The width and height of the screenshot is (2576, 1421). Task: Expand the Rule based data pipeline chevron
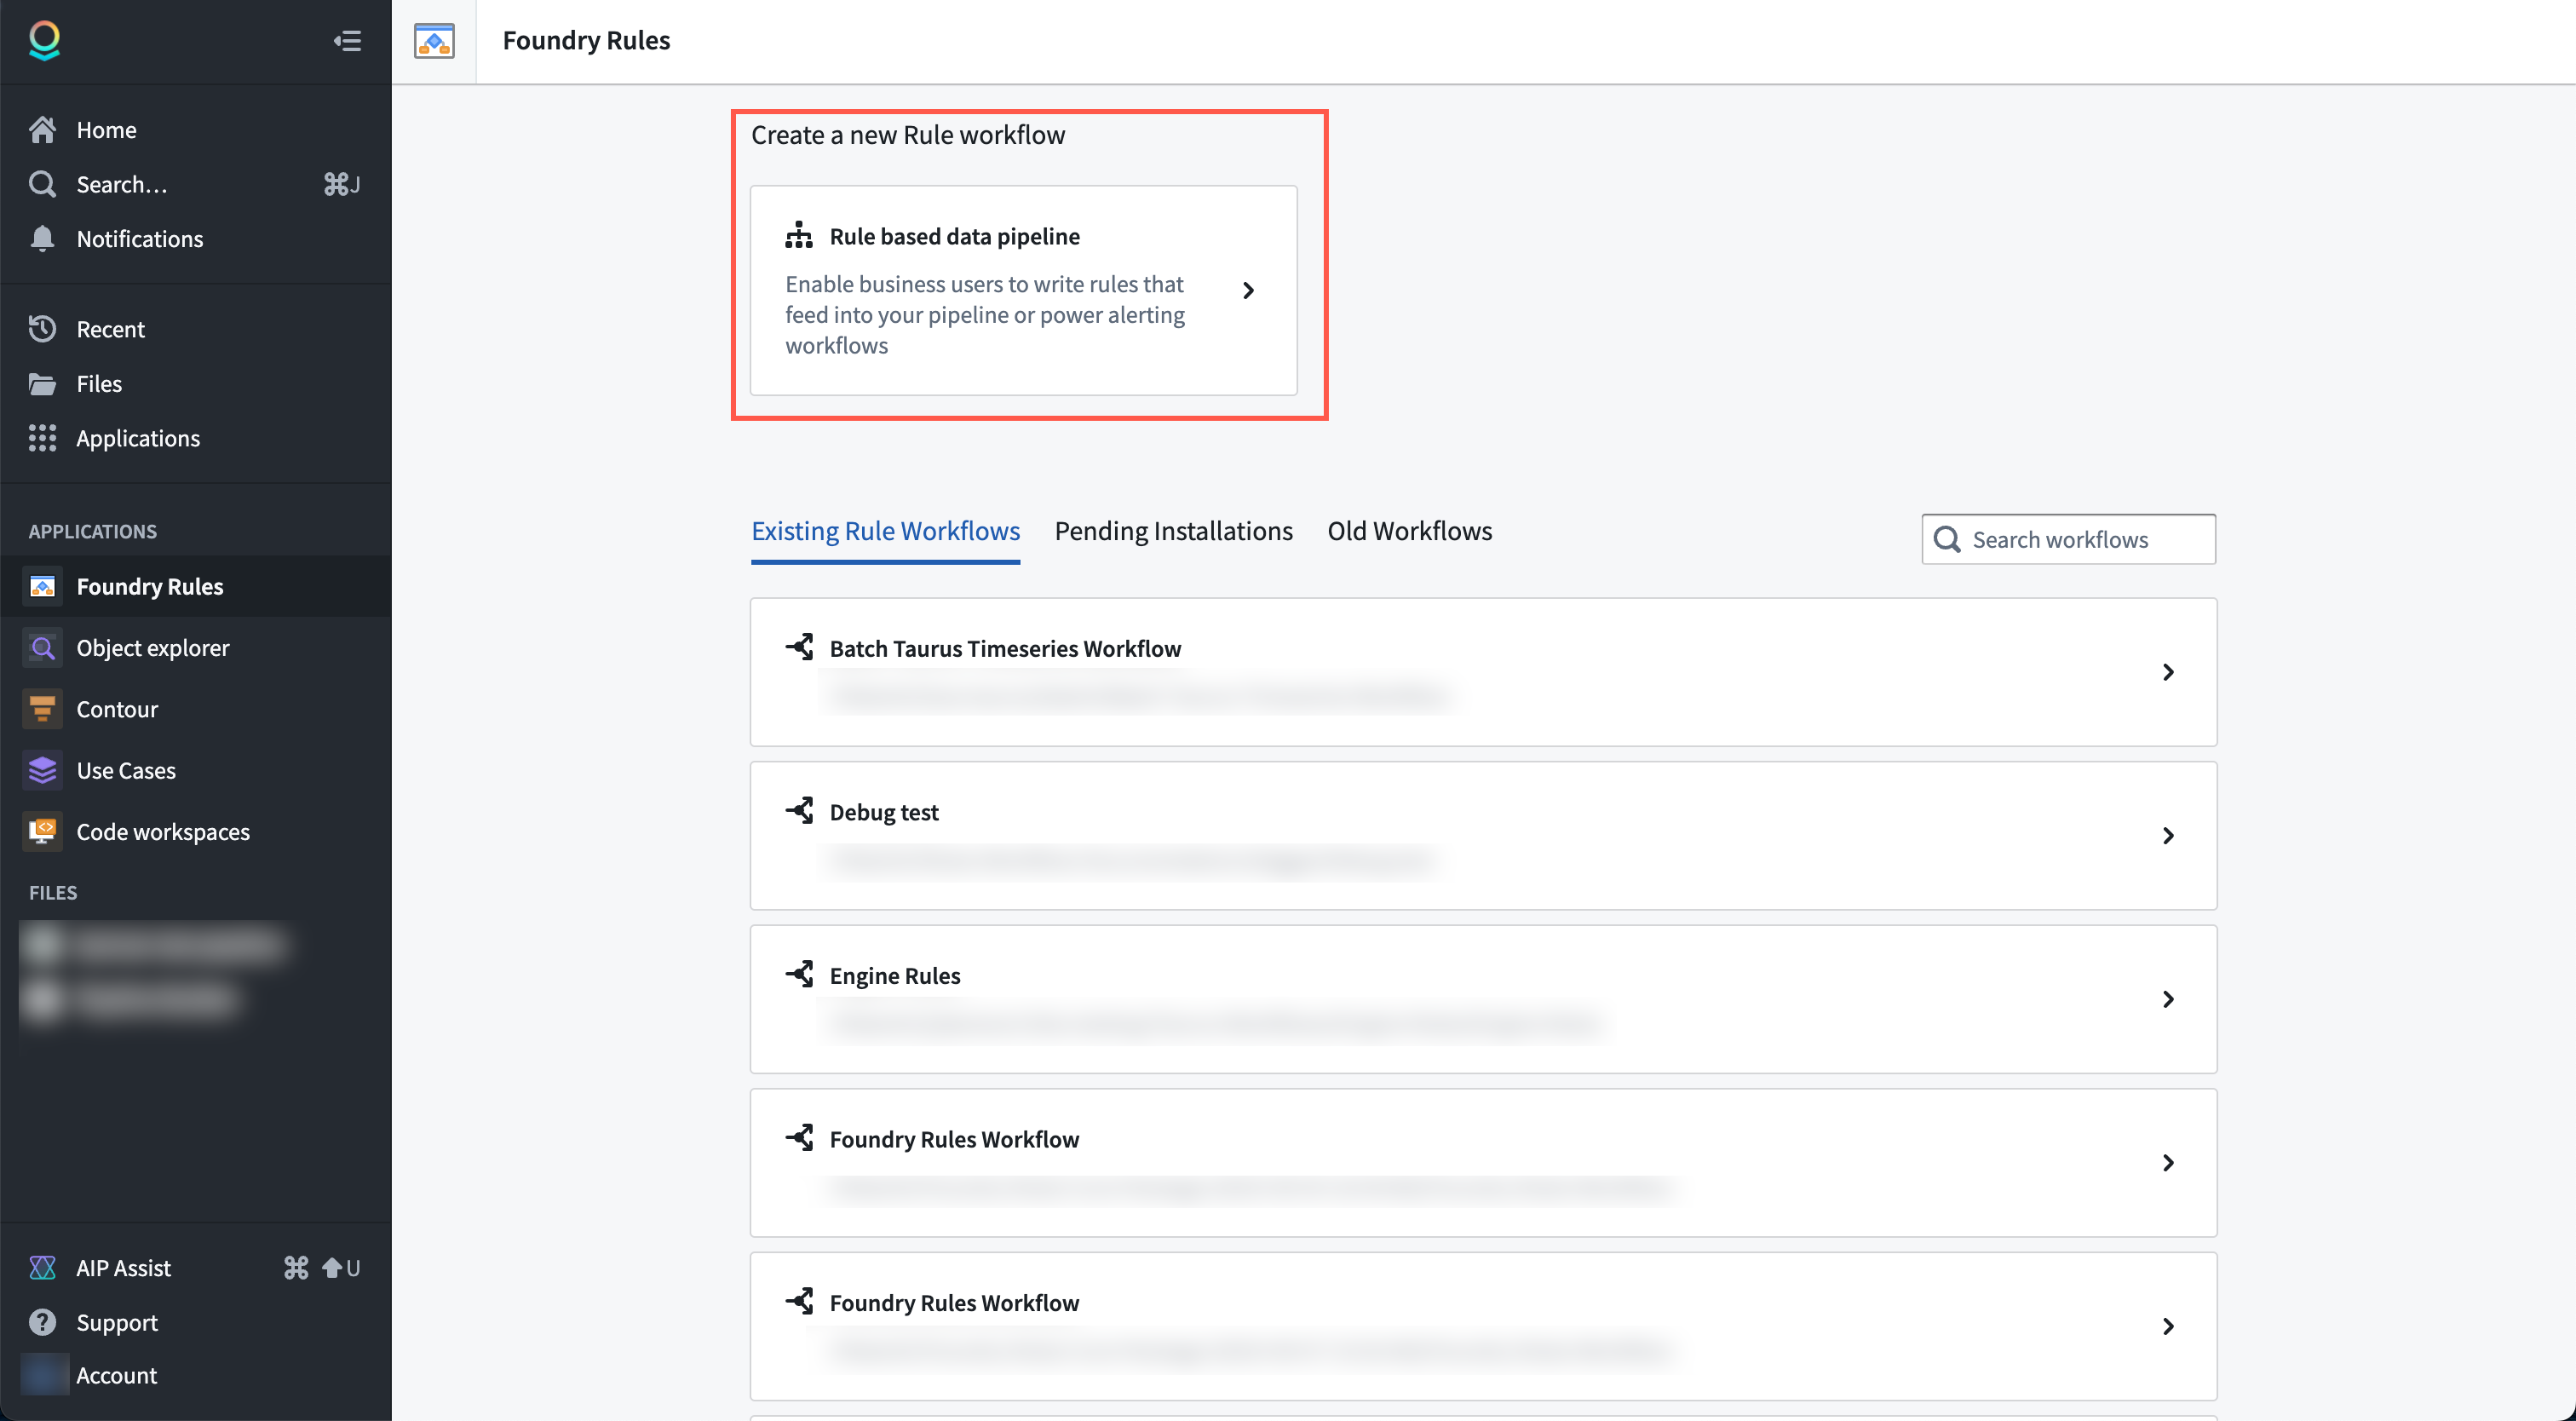(1248, 290)
